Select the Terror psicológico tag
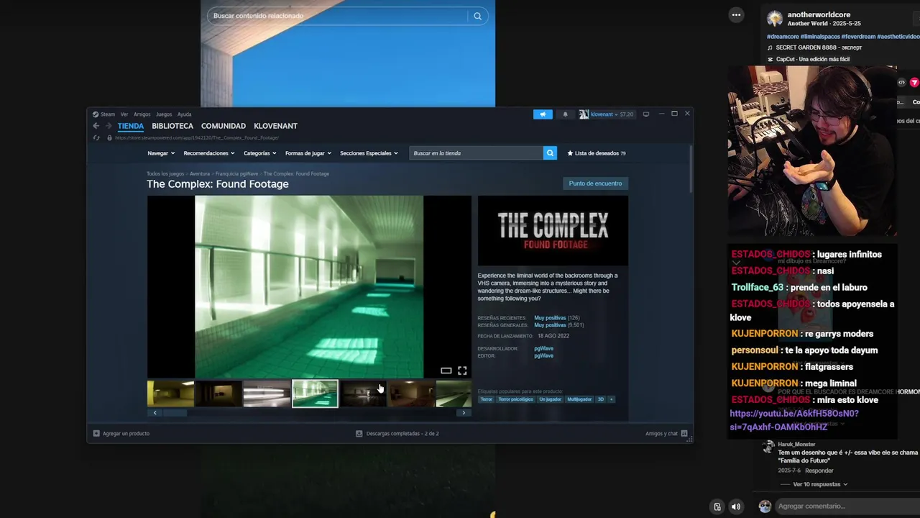This screenshot has width=920, height=518. click(515, 399)
